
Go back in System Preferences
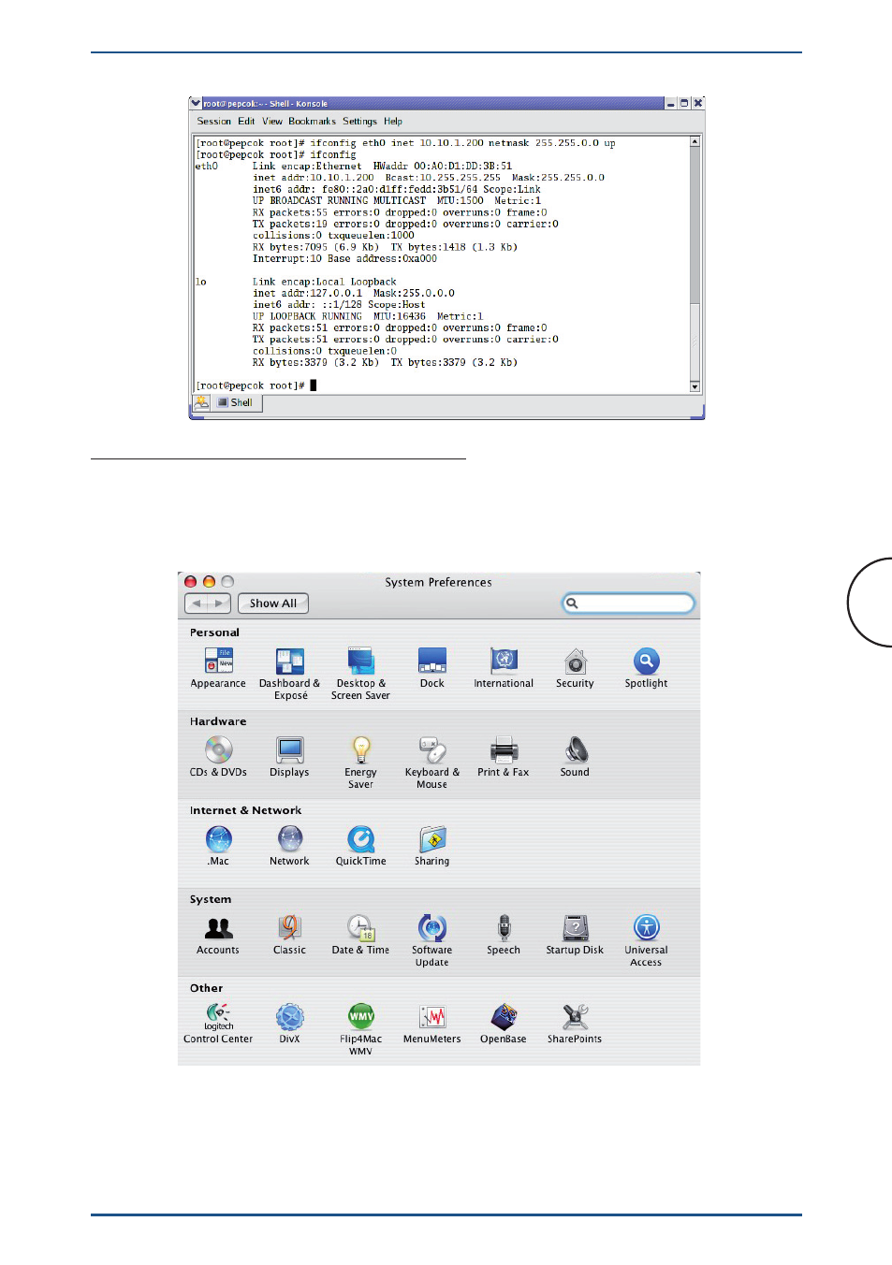197,603
